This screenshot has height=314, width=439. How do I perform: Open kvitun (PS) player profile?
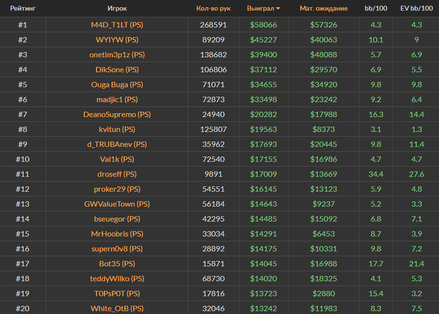117,129
